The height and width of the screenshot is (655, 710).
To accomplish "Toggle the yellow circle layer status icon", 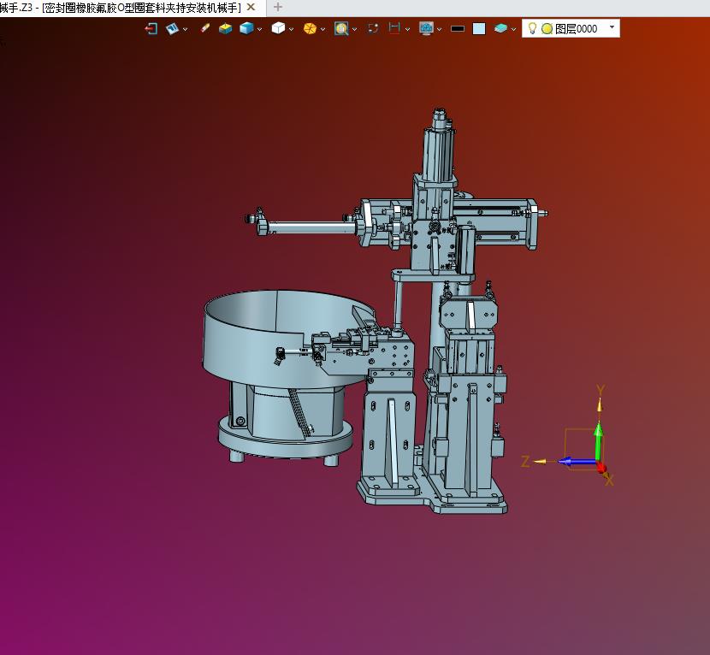I will [x=547, y=28].
